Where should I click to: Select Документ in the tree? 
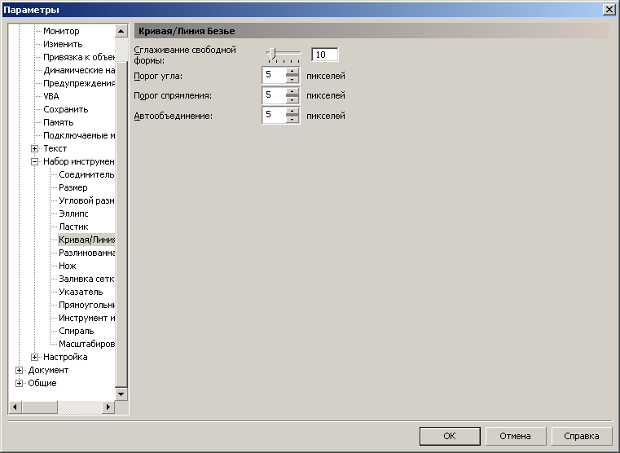[48, 371]
